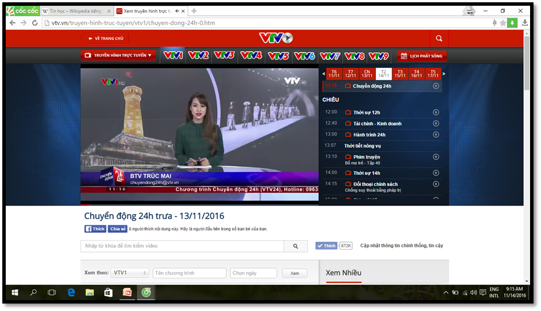The image size is (541, 311).
Task: Play the Tài chính - Kinh doanh program
Action: coord(436,123)
